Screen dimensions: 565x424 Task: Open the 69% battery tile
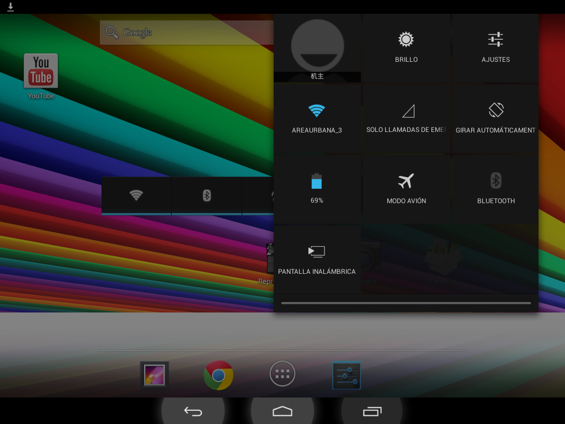click(x=317, y=189)
